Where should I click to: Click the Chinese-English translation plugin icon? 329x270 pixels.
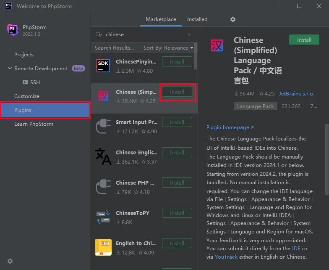pyautogui.click(x=103, y=156)
